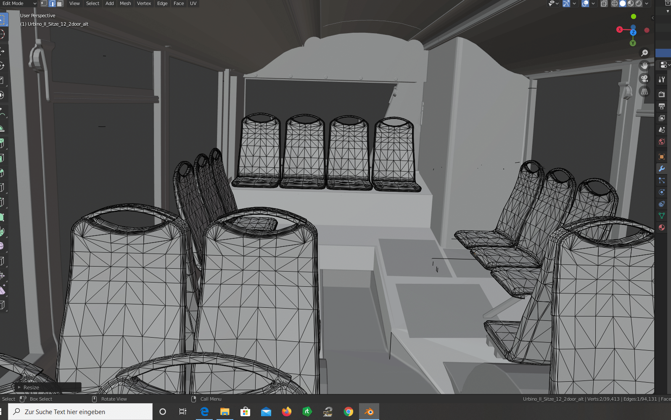Open the Render properties tab

click(x=662, y=94)
